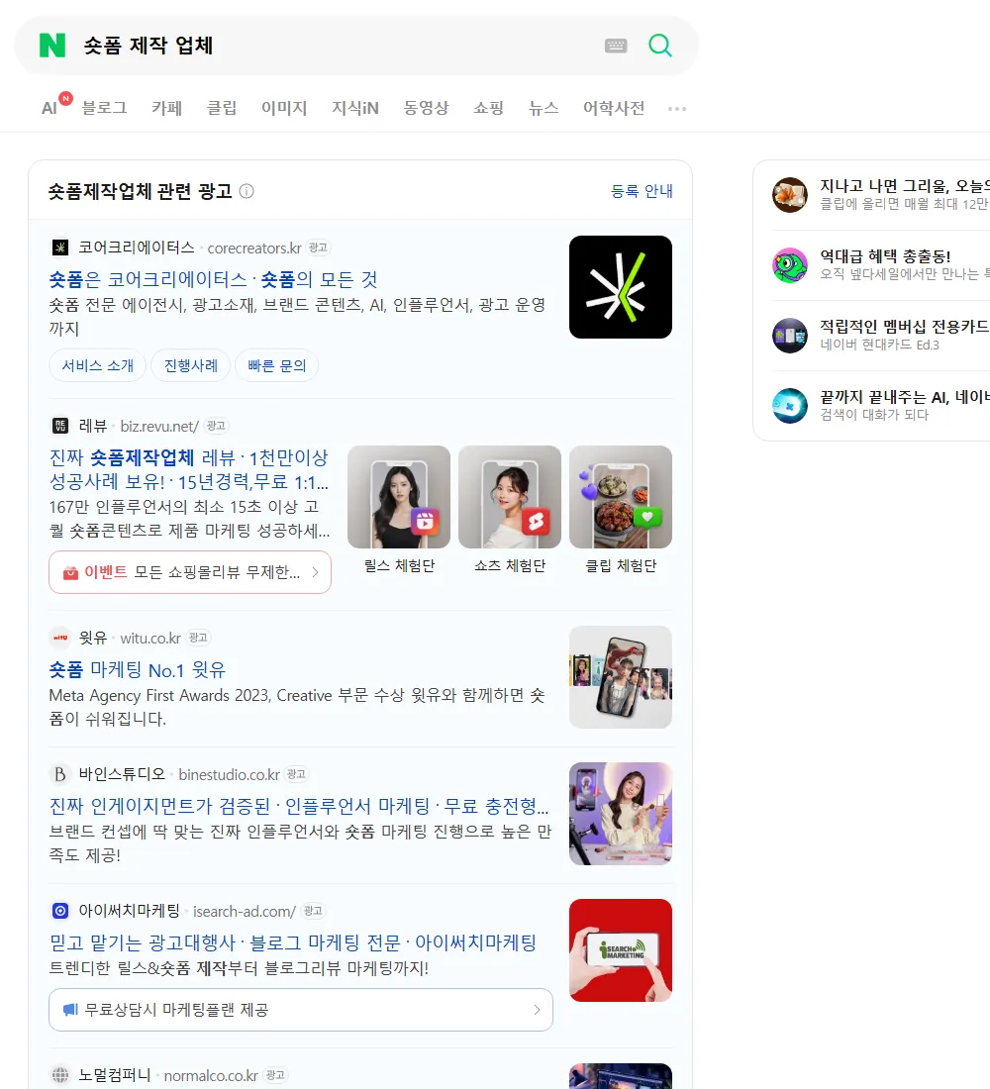Open 숏폼 마케팅 No.1 윗유 link
Viewport: 990px width, 1089px height.
(137, 669)
